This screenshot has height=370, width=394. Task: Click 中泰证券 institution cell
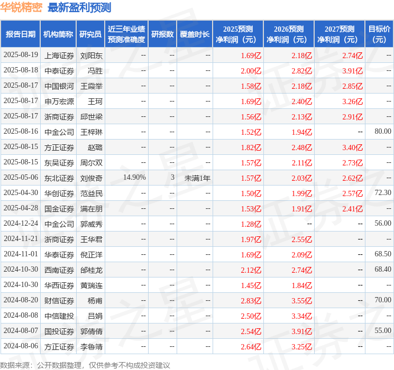coord(59,71)
